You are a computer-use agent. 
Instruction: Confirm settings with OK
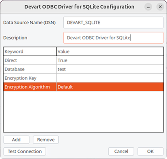(150, 151)
